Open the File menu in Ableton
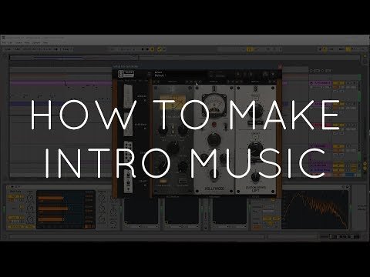This screenshot has height=277, width=370. pyautogui.click(x=4, y=42)
